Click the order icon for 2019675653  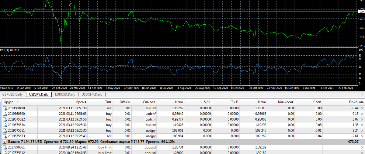(x=5, y=136)
